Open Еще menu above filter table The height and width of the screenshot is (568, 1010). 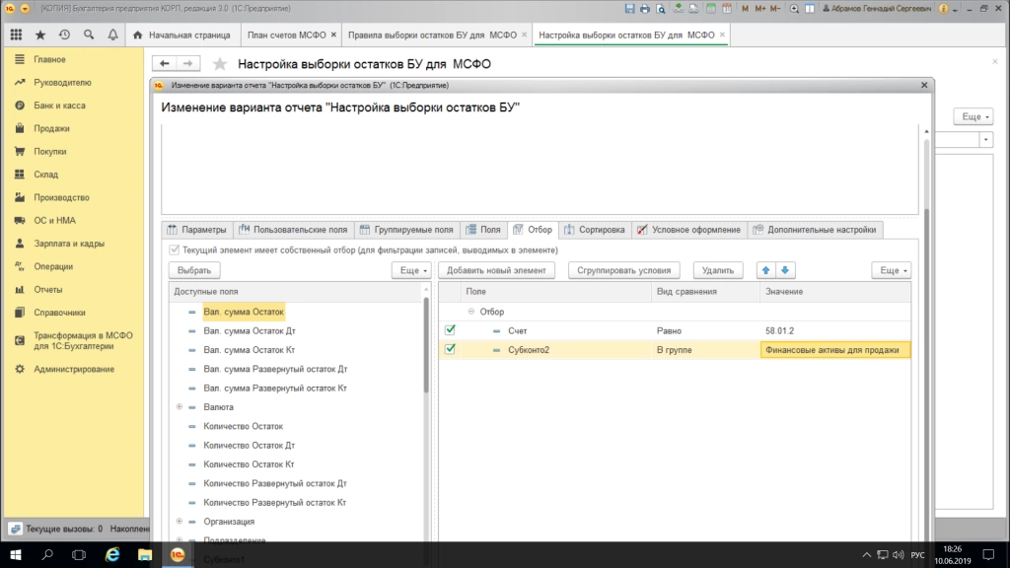coord(892,270)
